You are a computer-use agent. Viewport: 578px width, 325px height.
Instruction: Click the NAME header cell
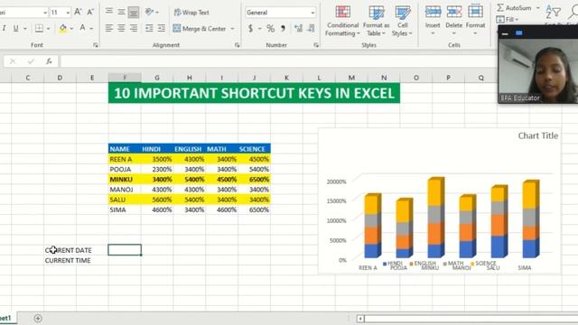coord(125,149)
